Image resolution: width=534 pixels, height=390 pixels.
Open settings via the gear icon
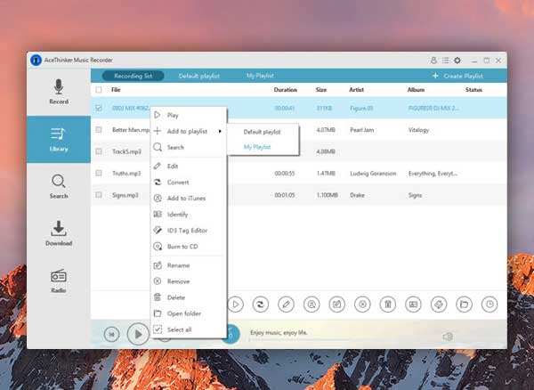pyautogui.click(x=457, y=61)
